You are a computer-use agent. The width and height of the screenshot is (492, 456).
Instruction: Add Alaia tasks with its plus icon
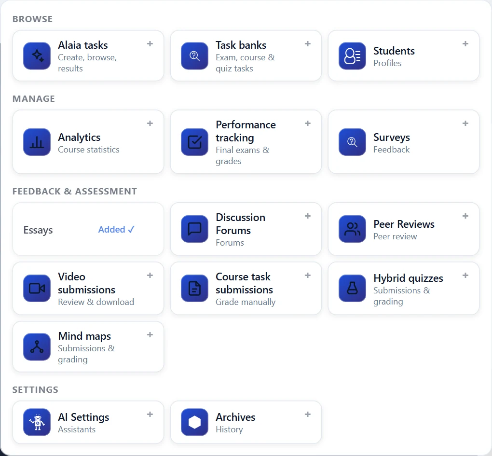(150, 43)
